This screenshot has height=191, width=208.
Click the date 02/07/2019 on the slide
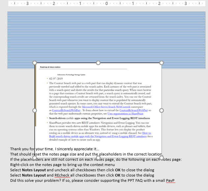[x=56, y=79]
